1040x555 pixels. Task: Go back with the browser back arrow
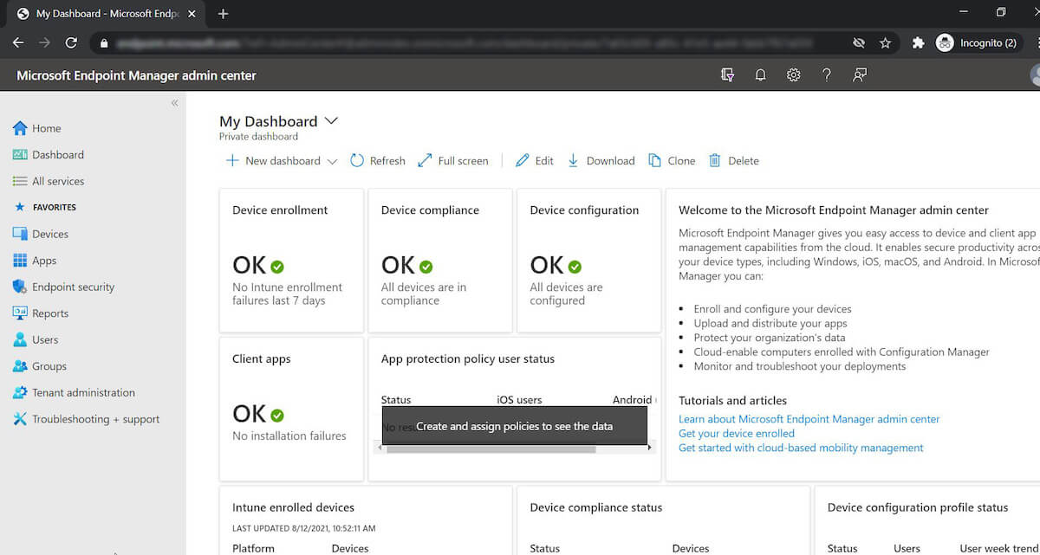[x=18, y=42]
